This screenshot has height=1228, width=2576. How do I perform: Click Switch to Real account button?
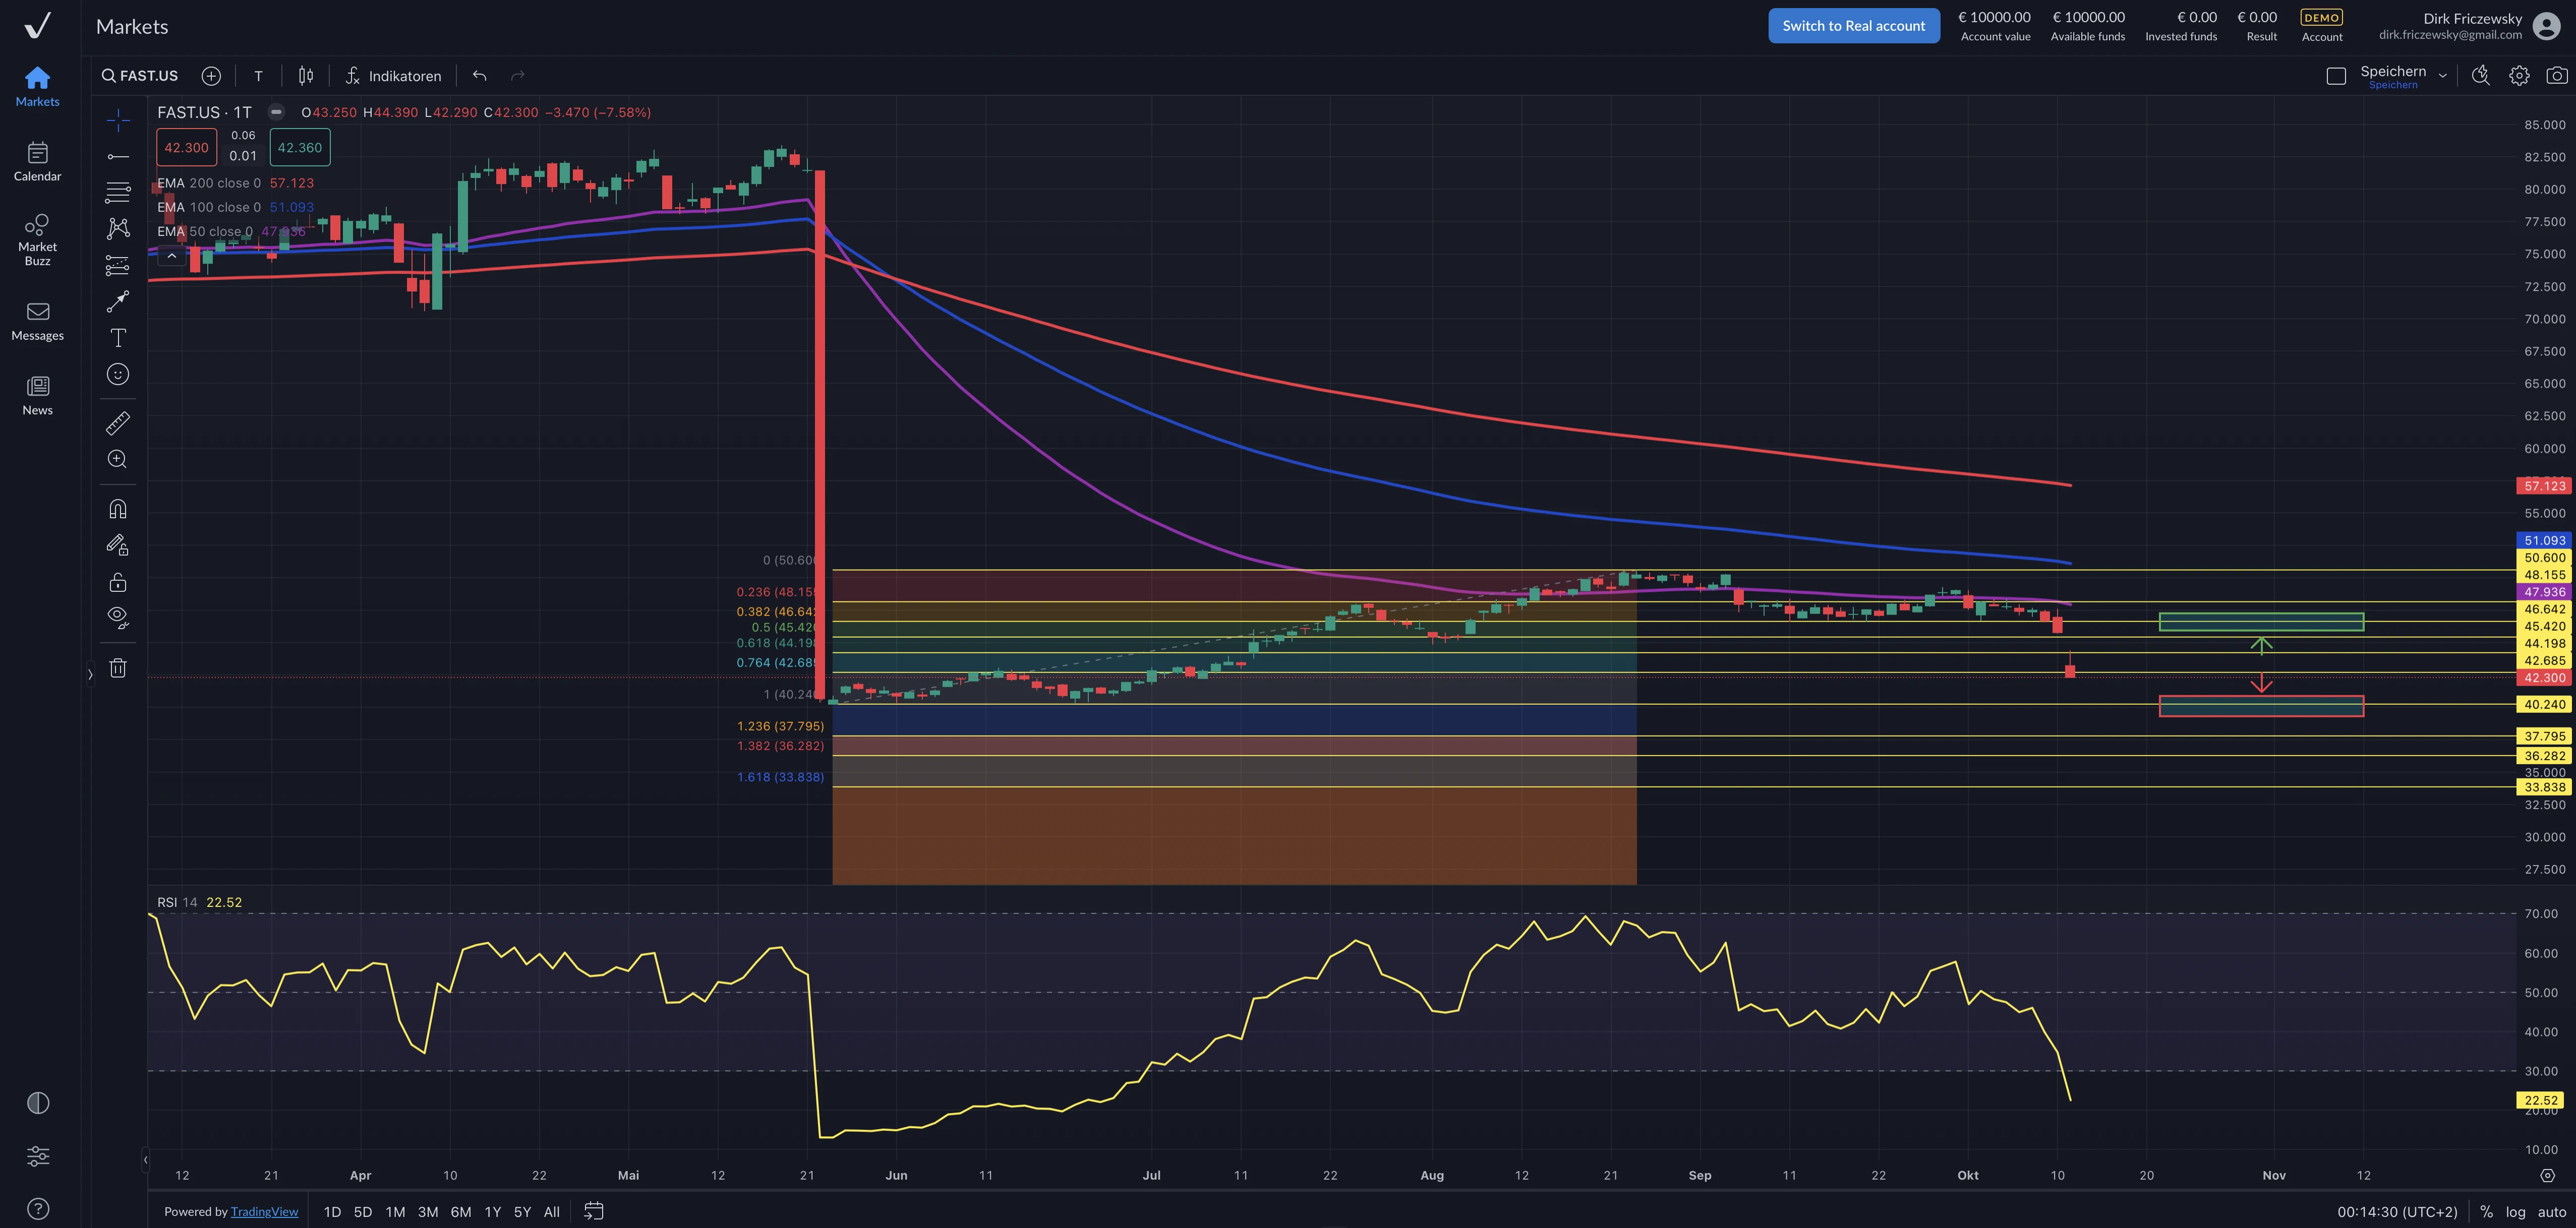click(x=1853, y=26)
